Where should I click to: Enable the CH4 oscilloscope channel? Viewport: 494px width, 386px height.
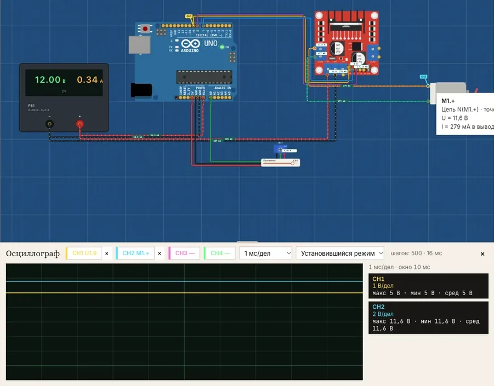(220, 254)
